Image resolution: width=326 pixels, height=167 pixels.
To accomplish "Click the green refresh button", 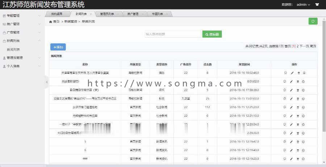I will [313, 21].
